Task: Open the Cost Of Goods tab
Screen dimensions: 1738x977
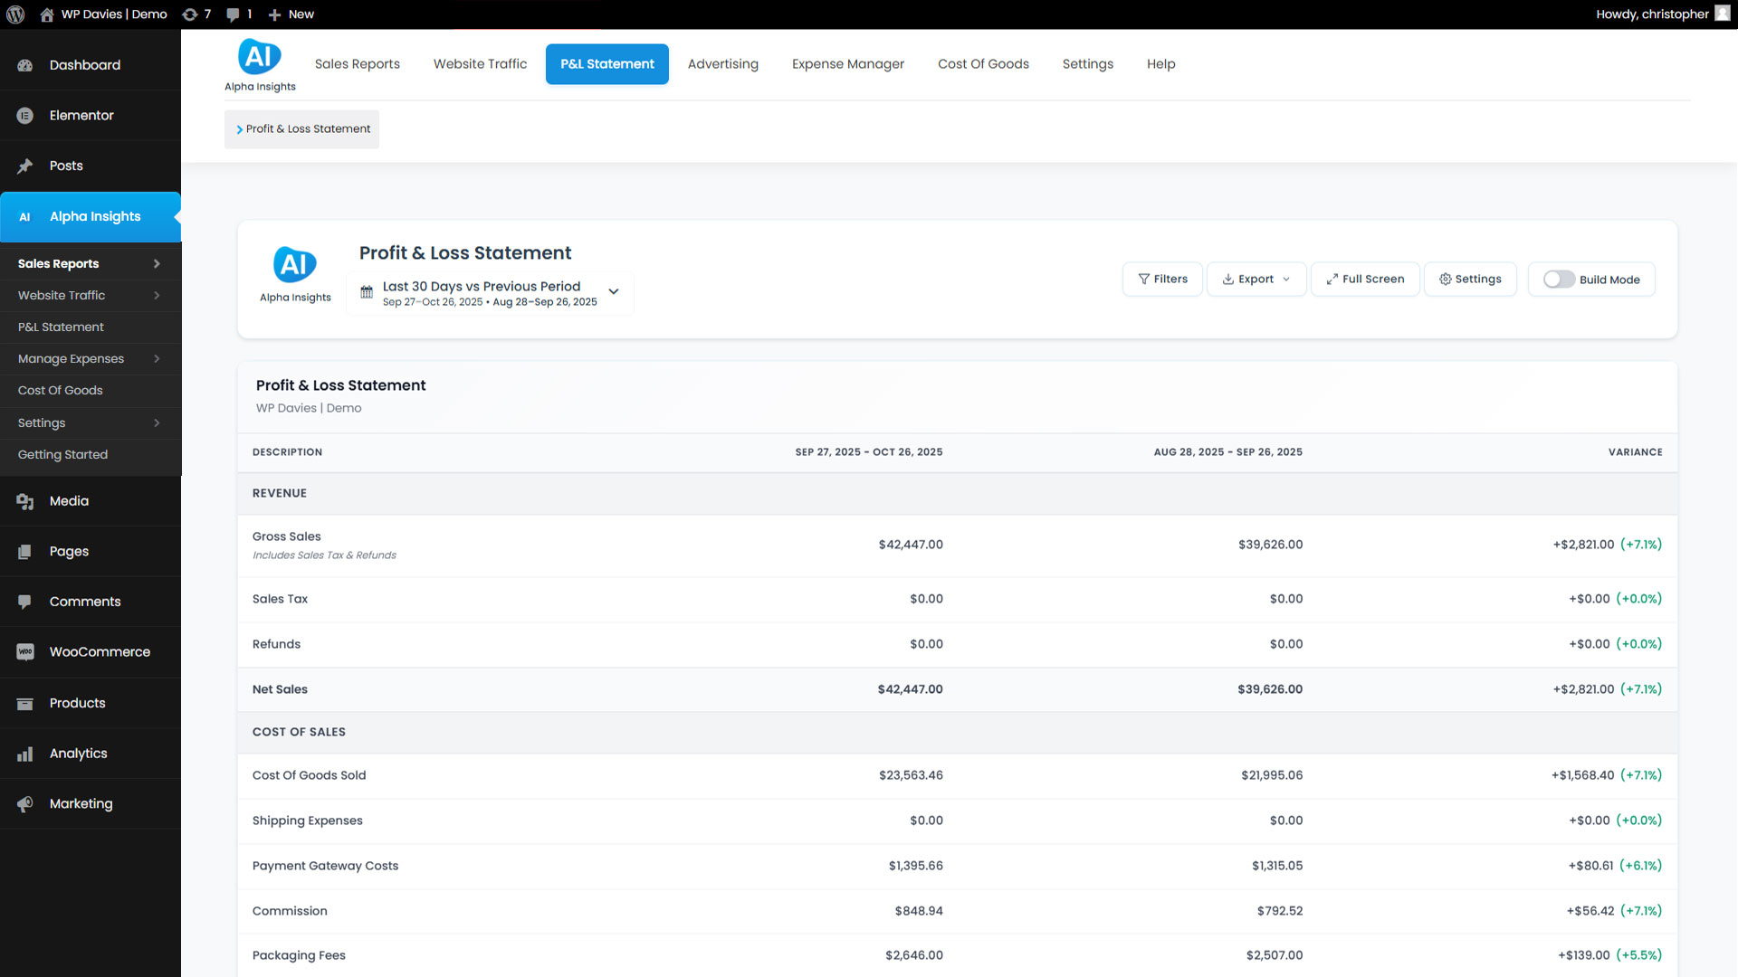Action: click(x=983, y=64)
